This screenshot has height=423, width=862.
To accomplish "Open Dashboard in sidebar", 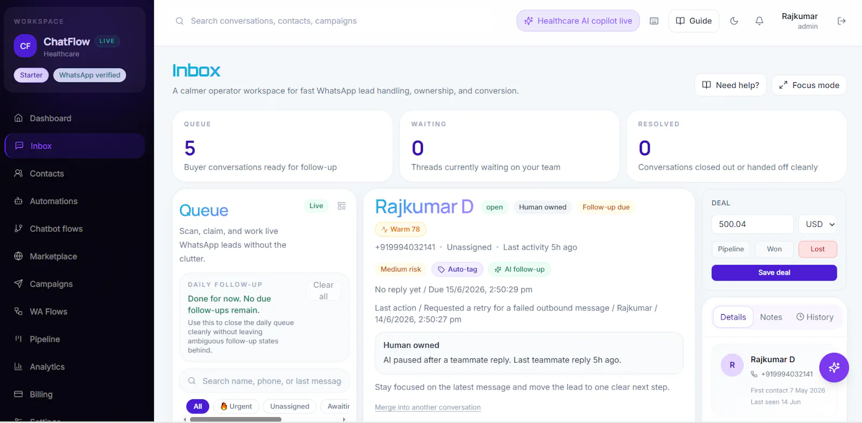I will (x=75, y=118).
